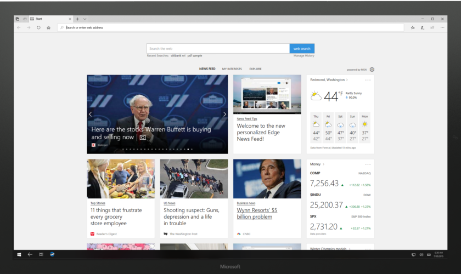Open a new tab with plus icon
This screenshot has width=461, height=274.
click(77, 19)
